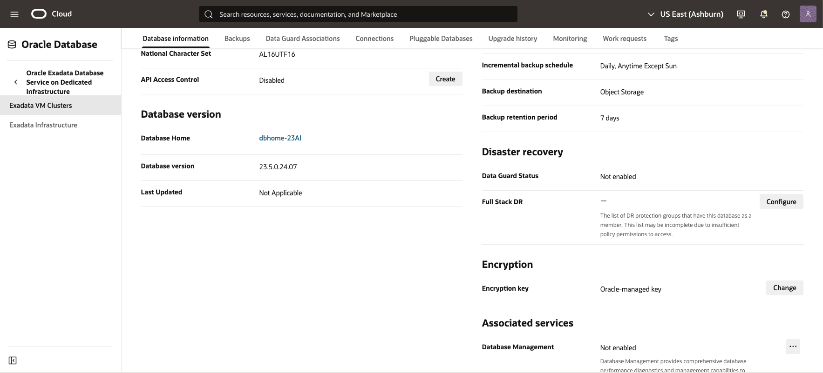Click the Oracle-managed key value

coord(631,289)
